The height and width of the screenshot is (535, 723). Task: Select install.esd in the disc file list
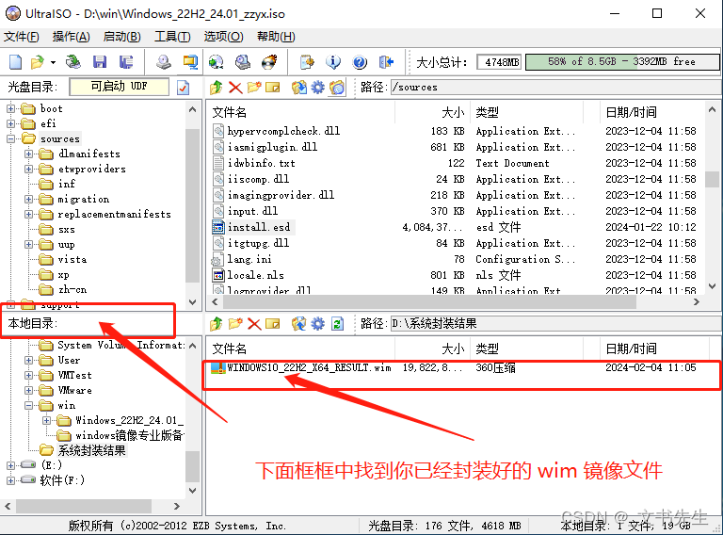[x=258, y=227]
